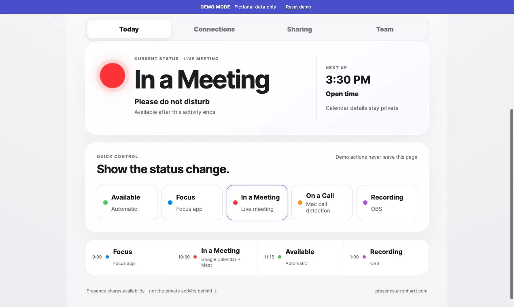Select the In a Meeting status card
This screenshot has width=514, height=307.
point(257,202)
